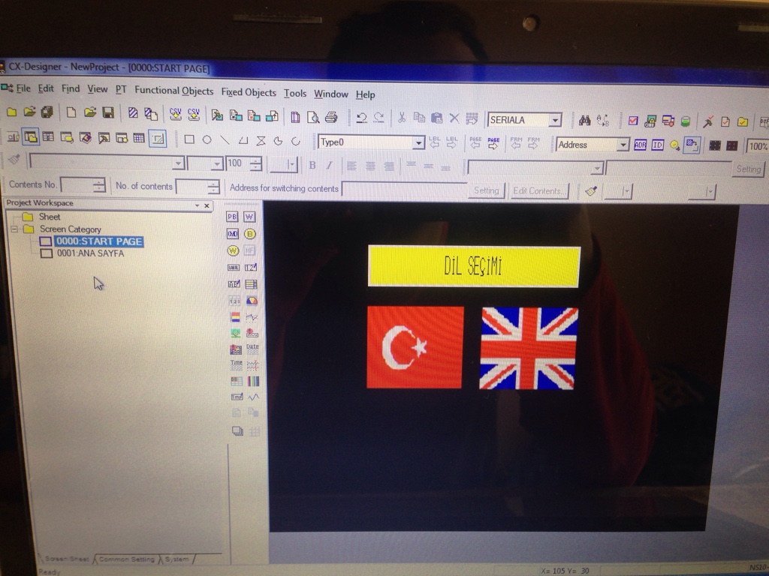Click the Setting button at far right
The width and height of the screenshot is (769, 576).
point(749,169)
